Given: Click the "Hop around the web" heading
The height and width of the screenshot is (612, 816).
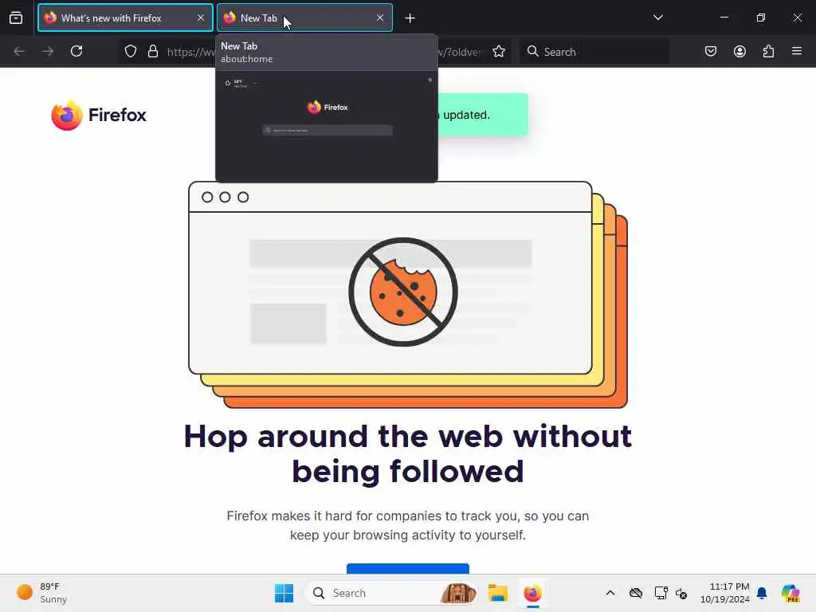Looking at the screenshot, I should point(408,453).
